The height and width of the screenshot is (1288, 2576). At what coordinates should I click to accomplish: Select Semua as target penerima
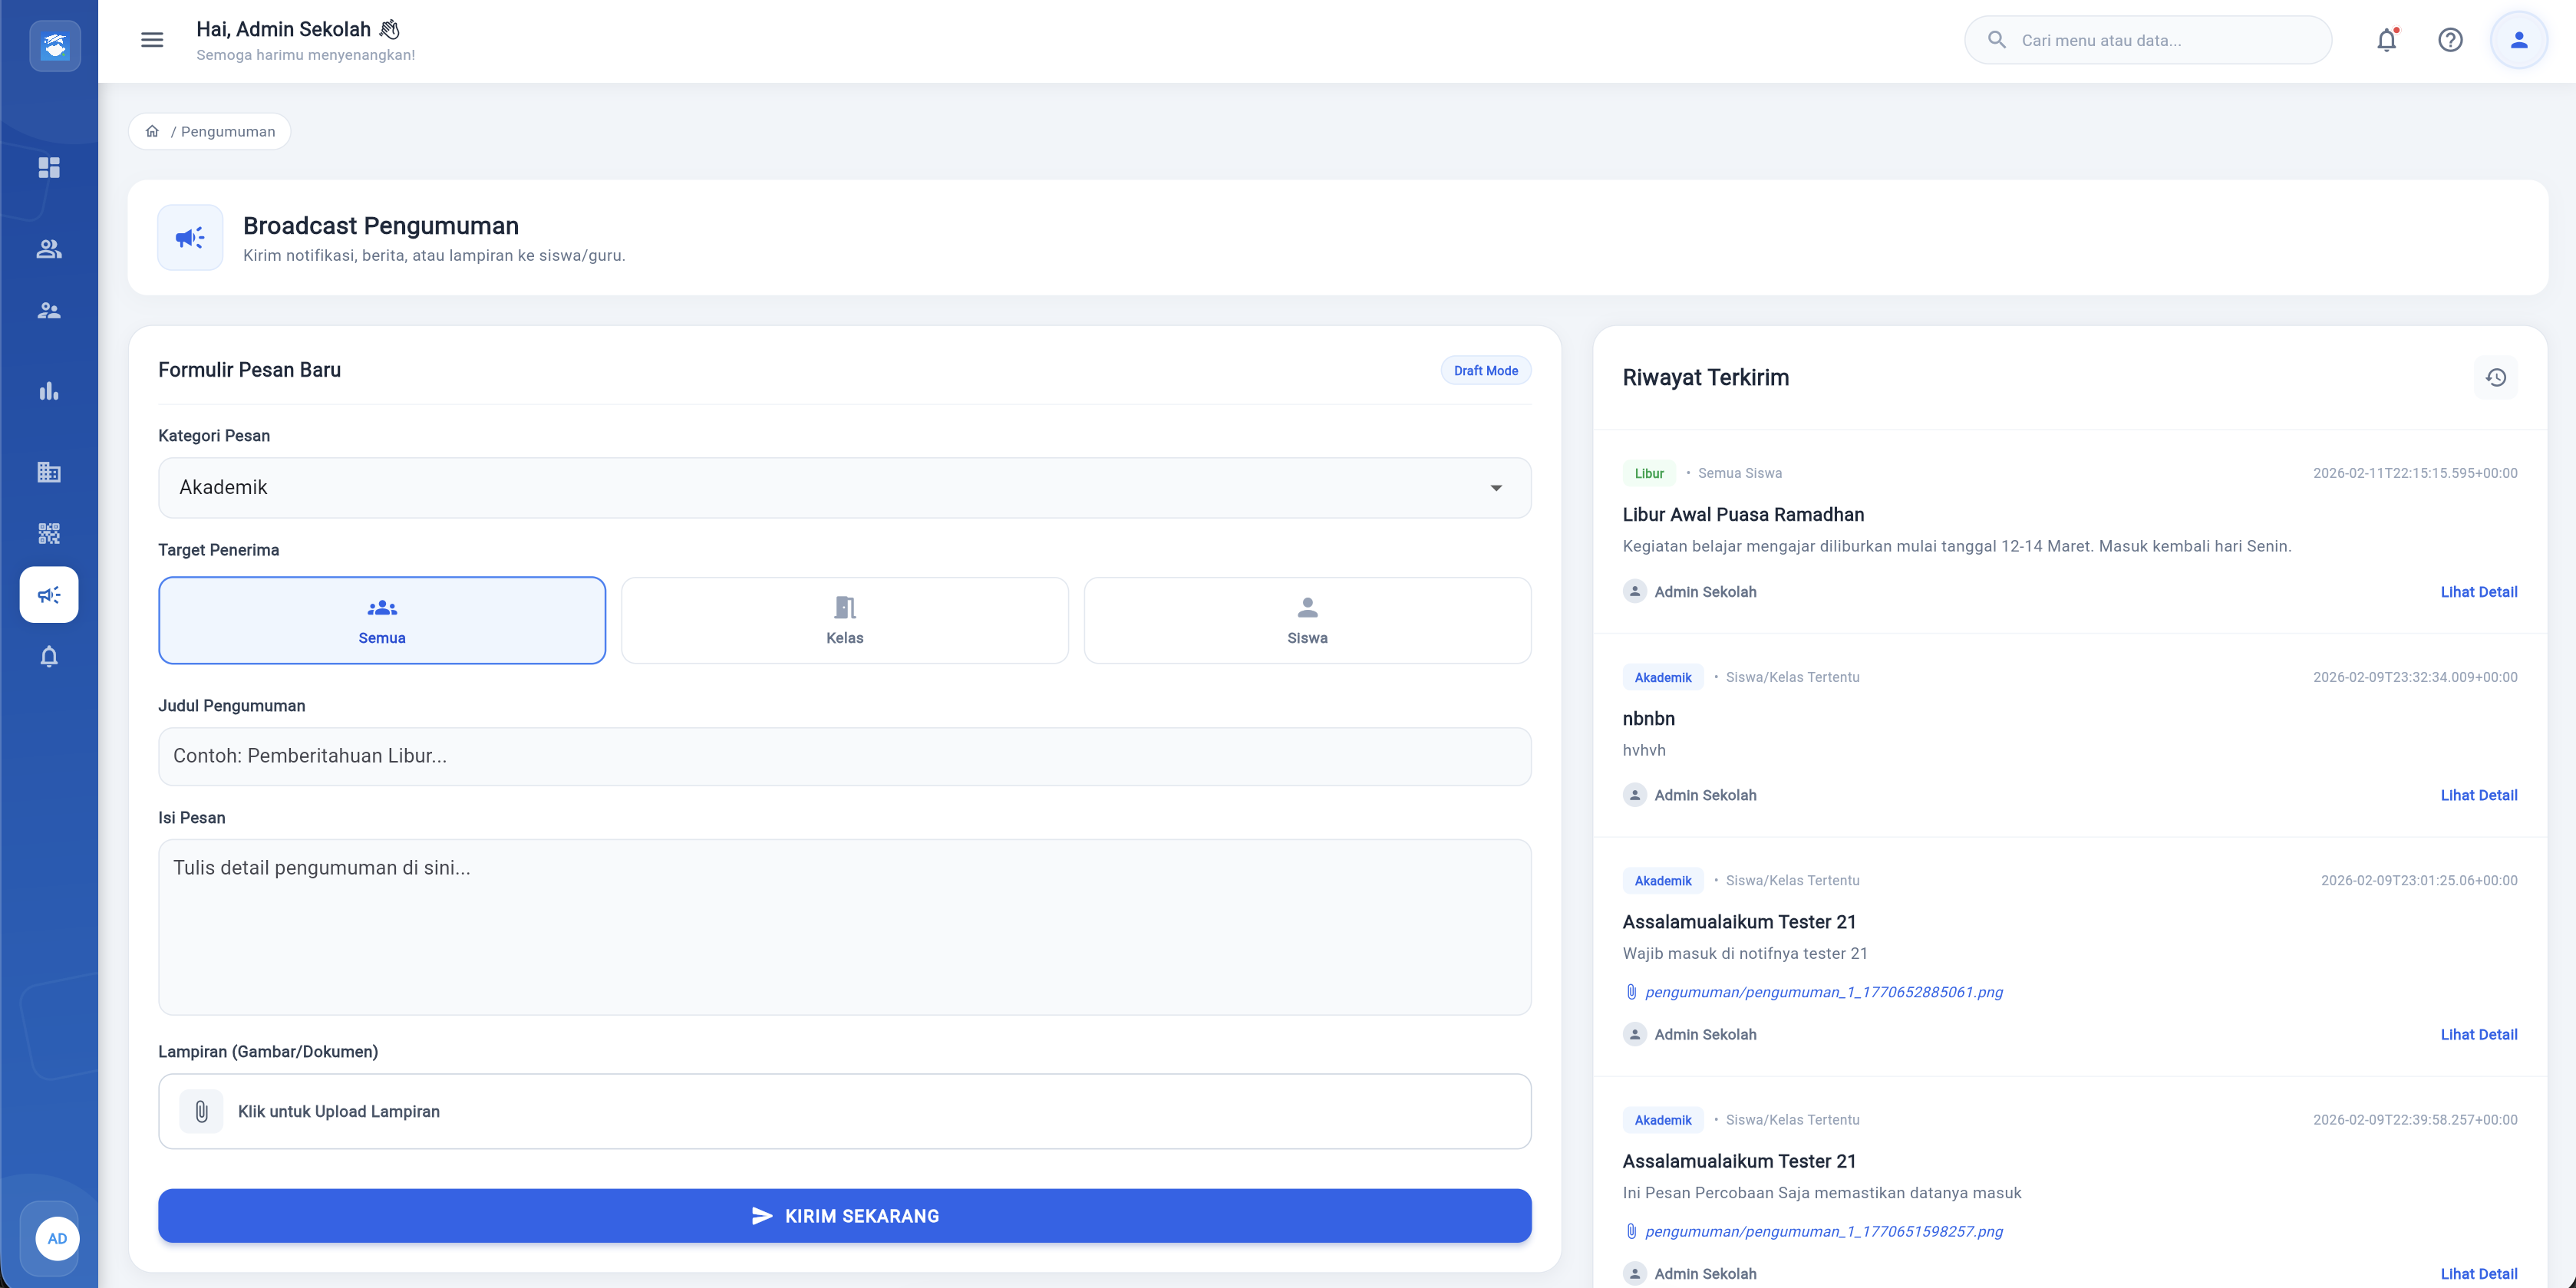[x=382, y=620]
